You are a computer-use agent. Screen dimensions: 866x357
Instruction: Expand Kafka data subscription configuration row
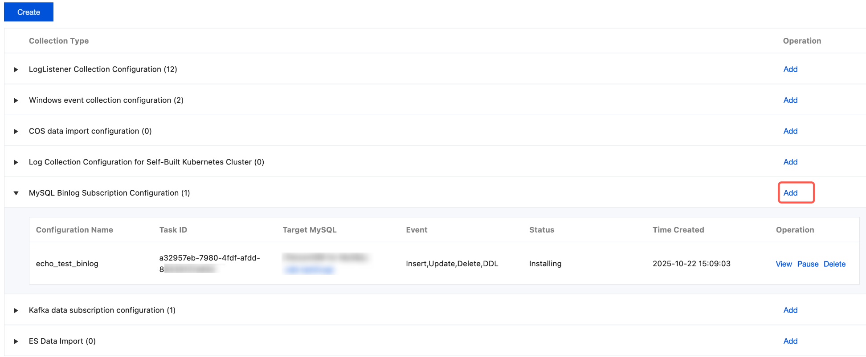coord(16,310)
